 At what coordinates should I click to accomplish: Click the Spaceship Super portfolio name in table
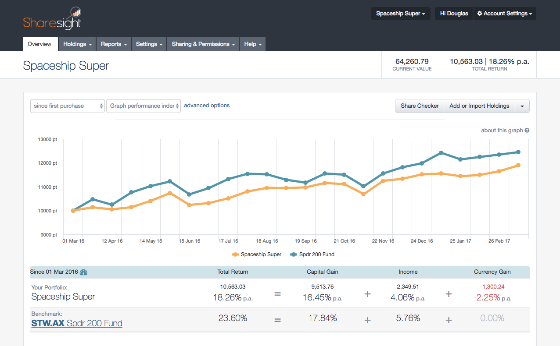pos(63,297)
